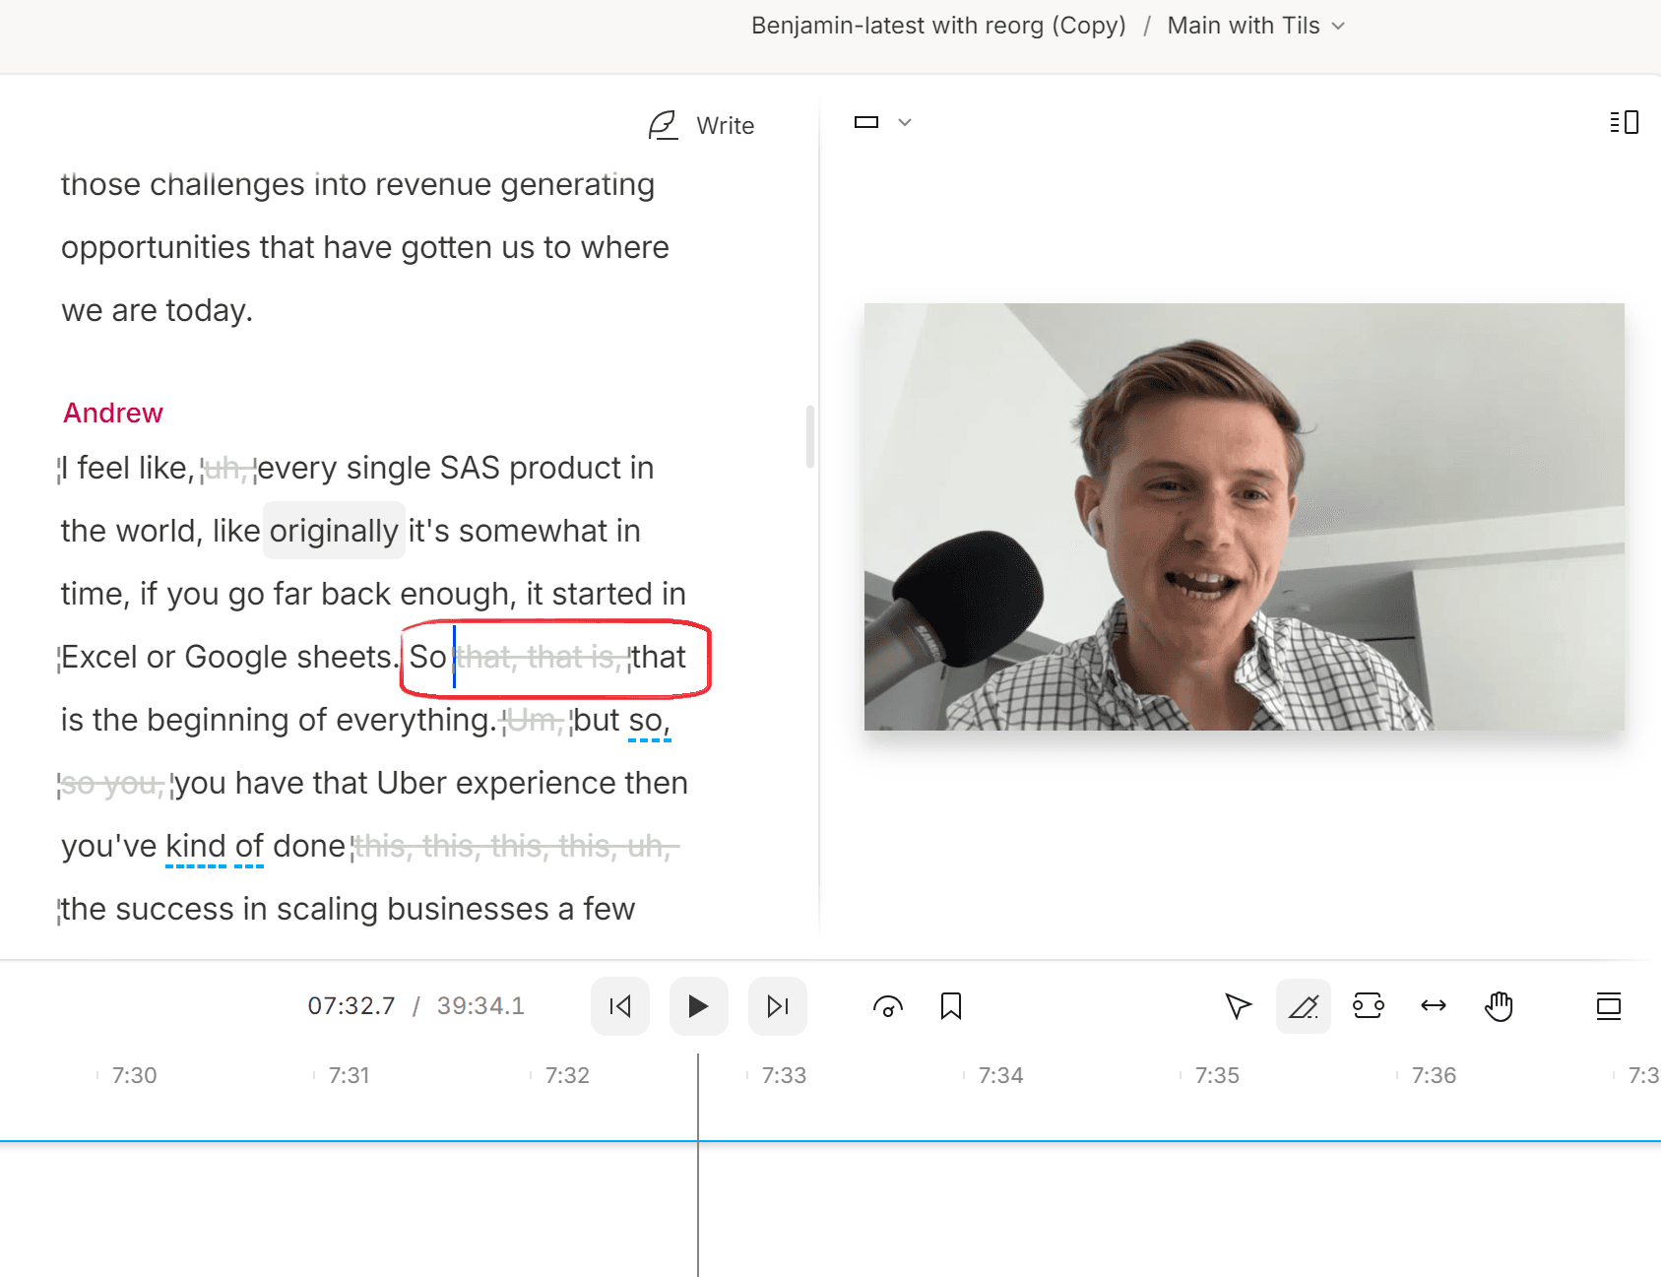Click the Andrew speaker label
The width and height of the screenshot is (1661, 1277).
click(x=113, y=413)
